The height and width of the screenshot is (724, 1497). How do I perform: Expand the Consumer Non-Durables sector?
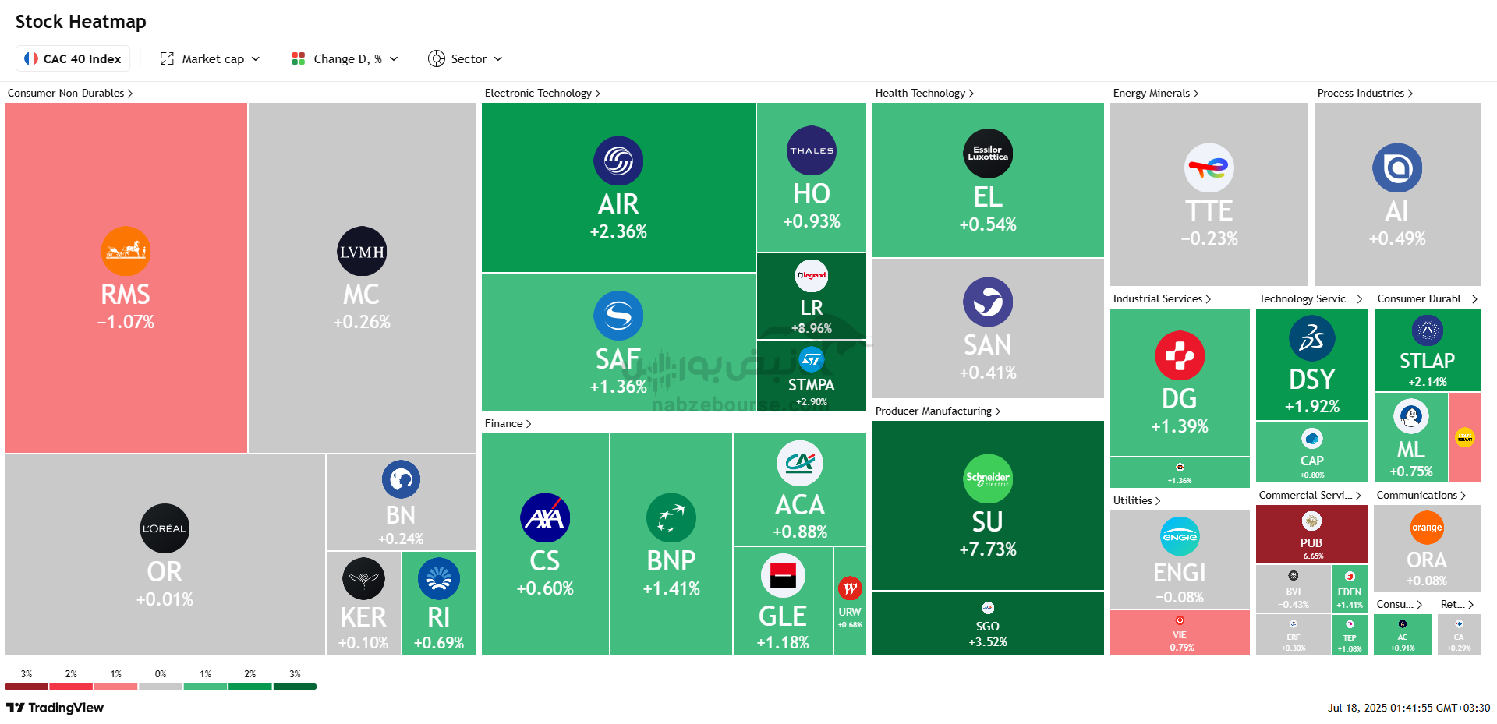(x=70, y=93)
